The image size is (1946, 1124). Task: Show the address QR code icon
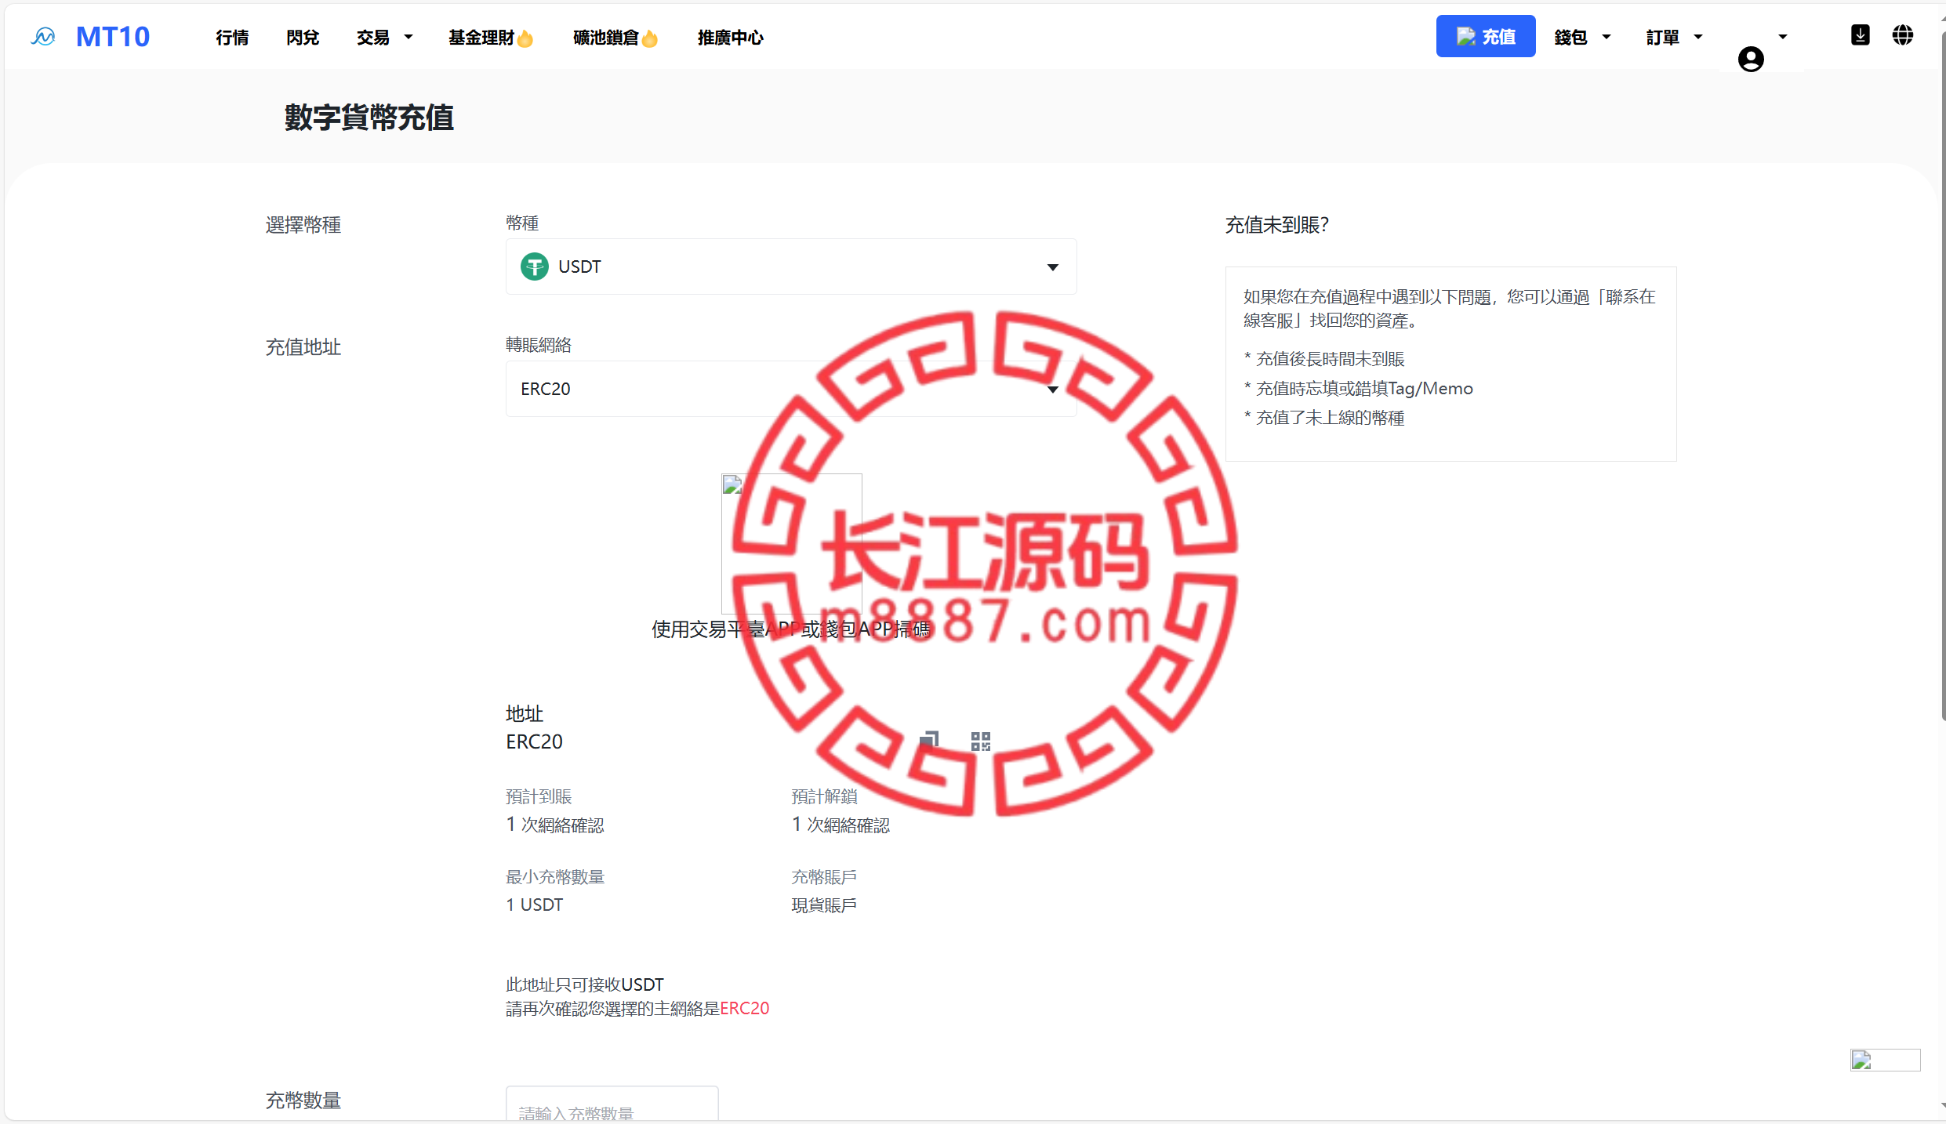(x=981, y=741)
